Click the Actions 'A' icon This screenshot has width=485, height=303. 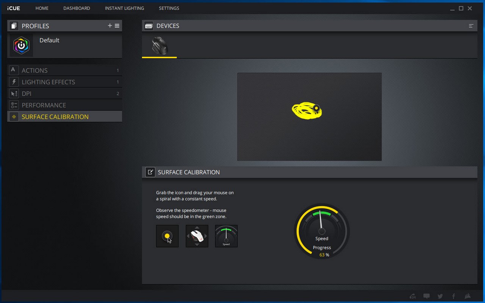click(x=14, y=70)
